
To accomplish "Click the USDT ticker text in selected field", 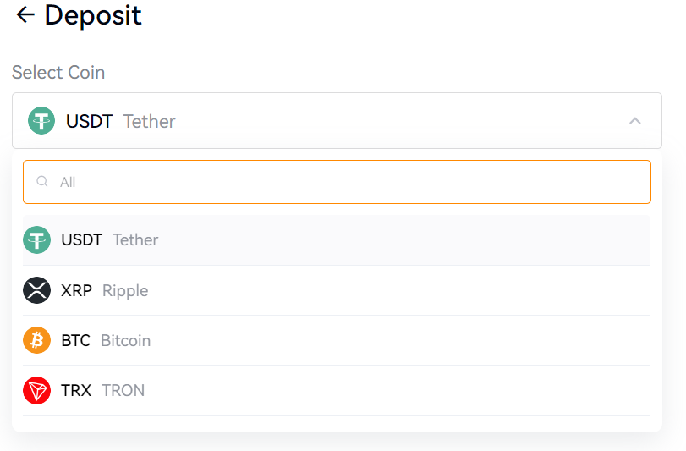I will click(x=89, y=121).
